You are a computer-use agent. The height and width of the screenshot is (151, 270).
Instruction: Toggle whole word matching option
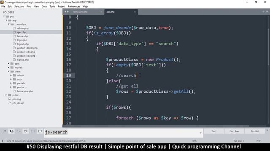pyautogui.click(x=19, y=131)
